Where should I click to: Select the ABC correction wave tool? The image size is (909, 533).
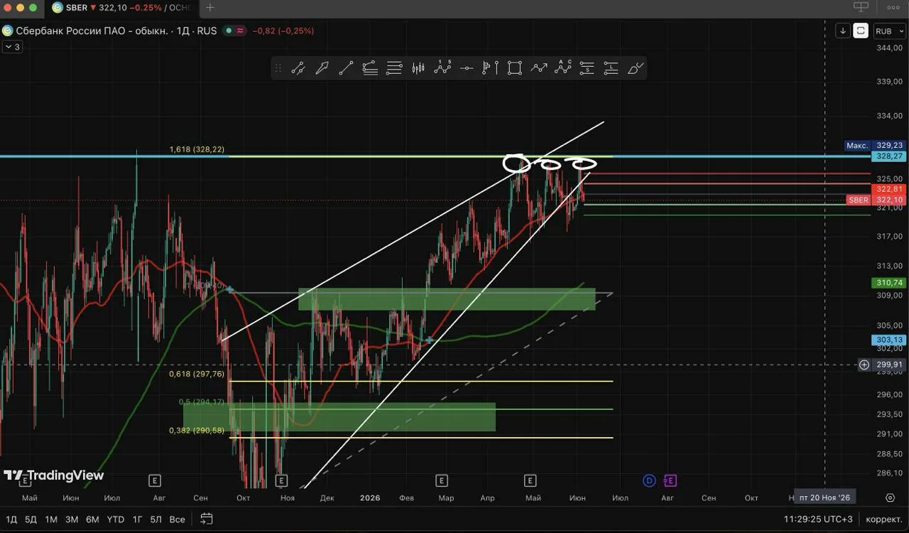(x=563, y=68)
